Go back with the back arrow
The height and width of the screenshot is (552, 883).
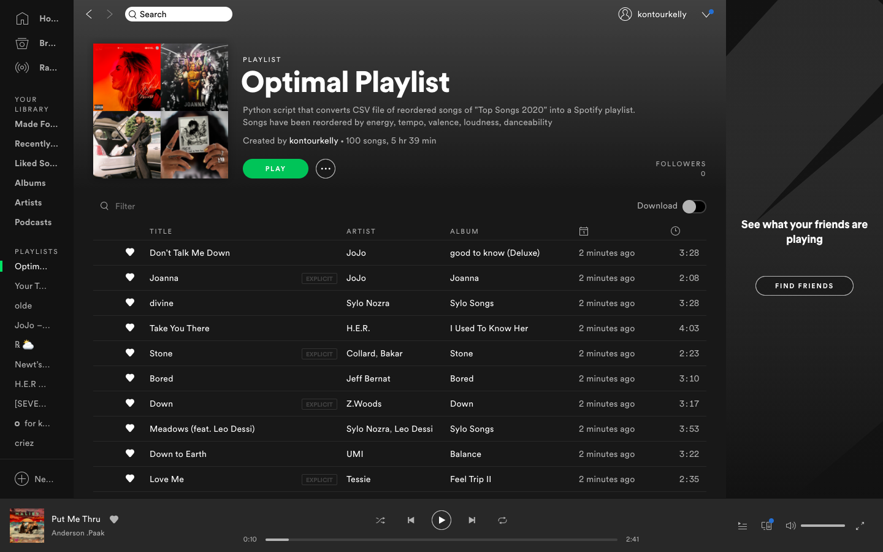(90, 14)
